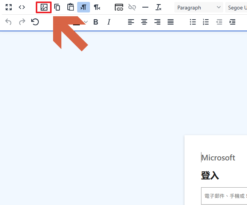
Task: Open the source code view
Action: 22,7
